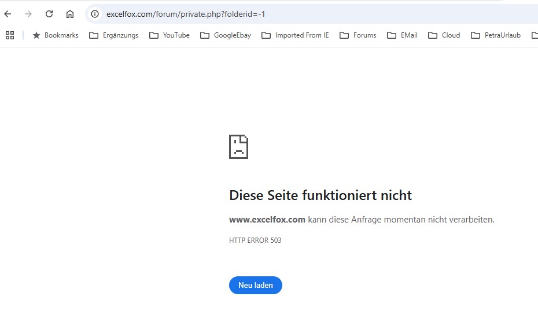Open the Forums bookmark folder

click(x=358, y=35)
